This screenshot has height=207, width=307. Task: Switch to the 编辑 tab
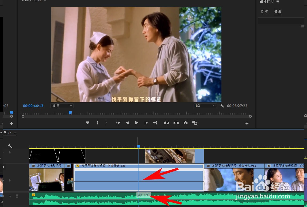(x=277, y=12)
